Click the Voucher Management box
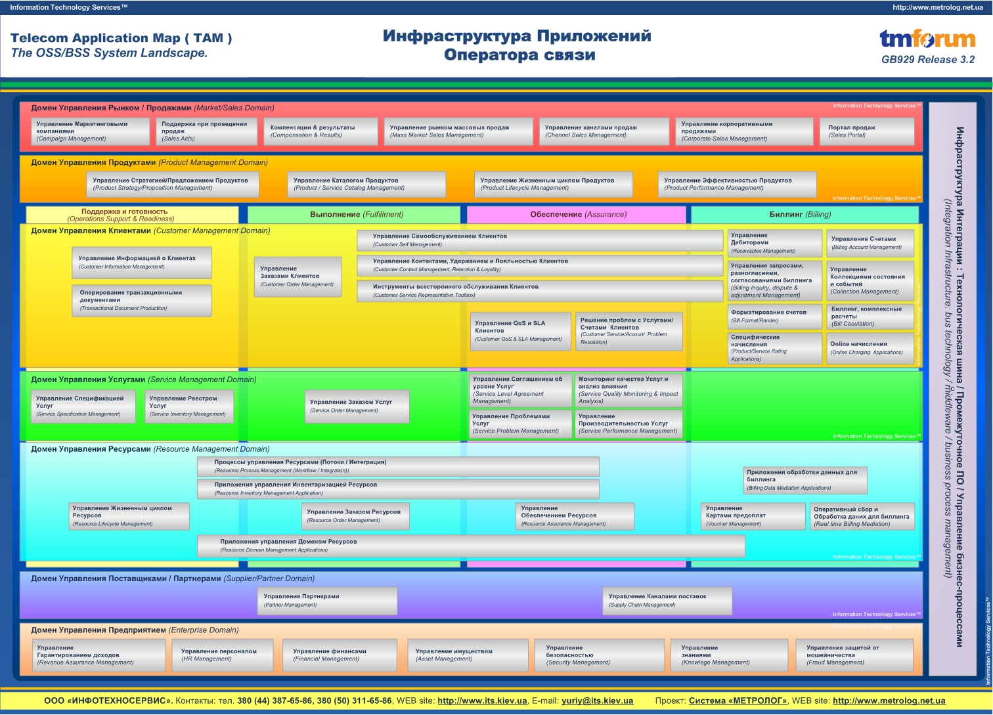This screenshot has width=993, height=715. tap(752, 516)
